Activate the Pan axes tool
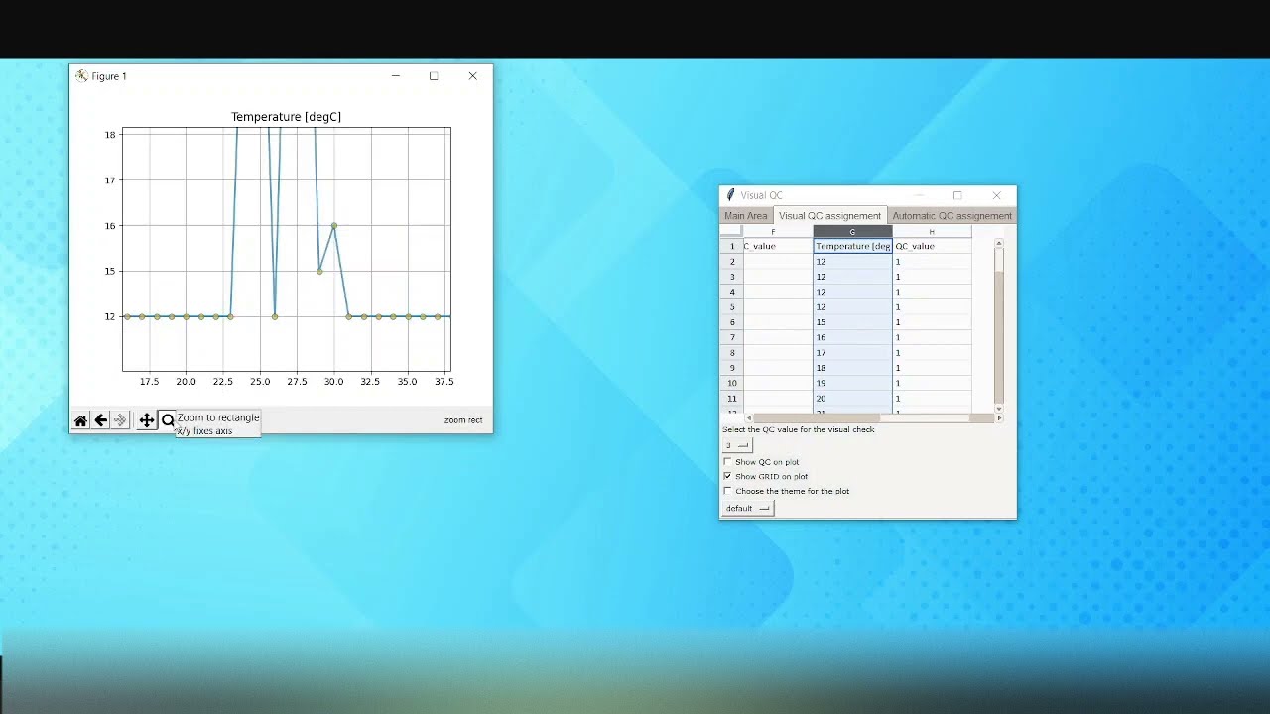This screenshot has width=1270, height=714. tap(146, 420)
